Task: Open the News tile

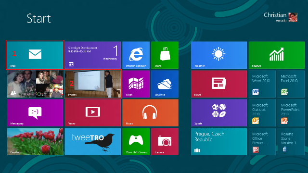Action: (x=219, y=84)
